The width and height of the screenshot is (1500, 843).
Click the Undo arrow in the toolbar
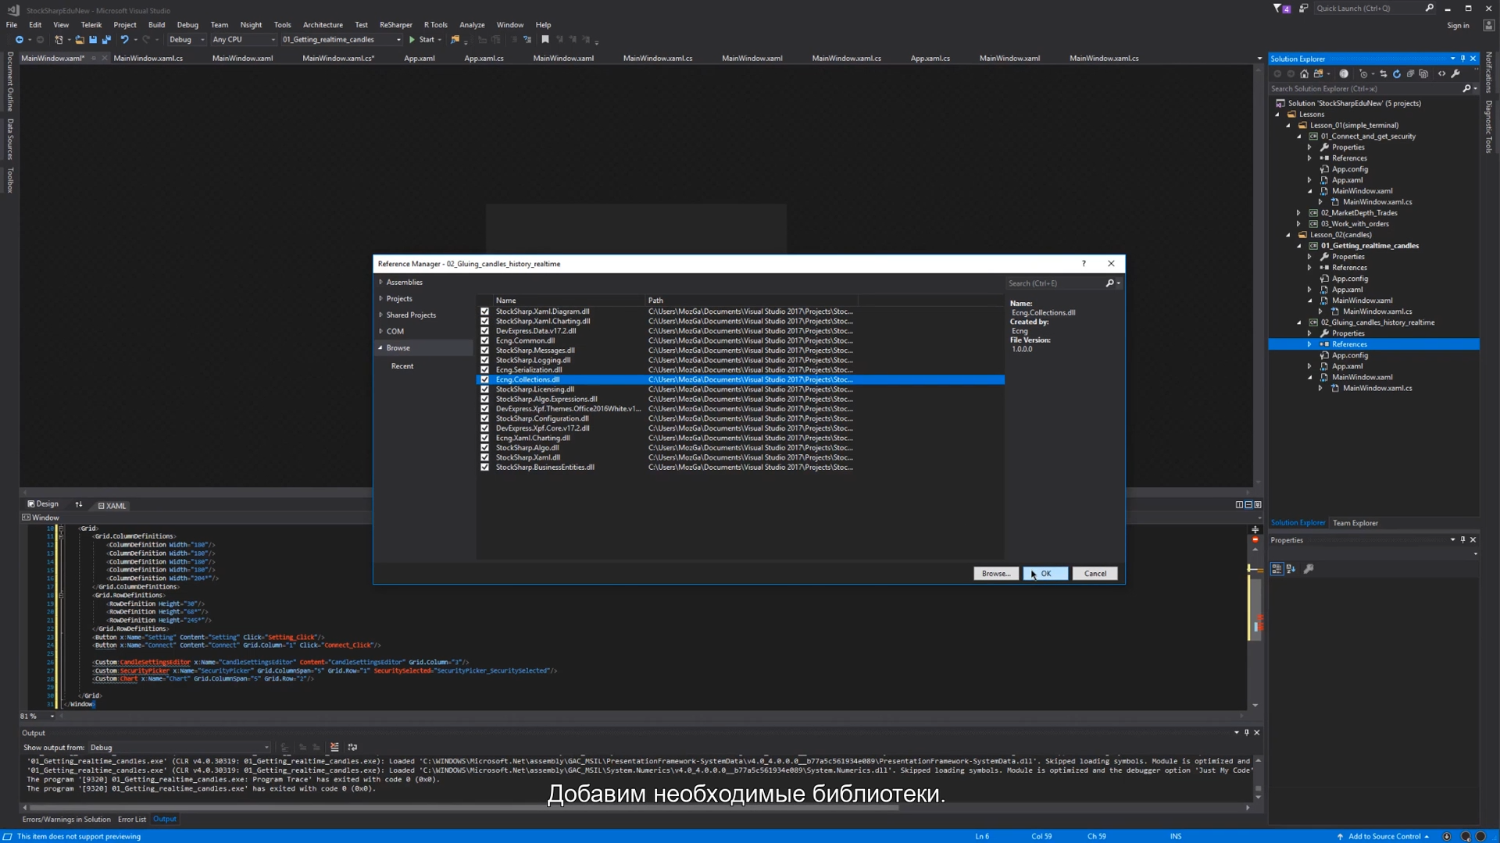pos(124,40)
